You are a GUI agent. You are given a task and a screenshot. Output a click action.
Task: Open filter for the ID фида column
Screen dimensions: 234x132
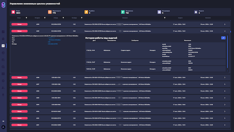tap(63, 18)
